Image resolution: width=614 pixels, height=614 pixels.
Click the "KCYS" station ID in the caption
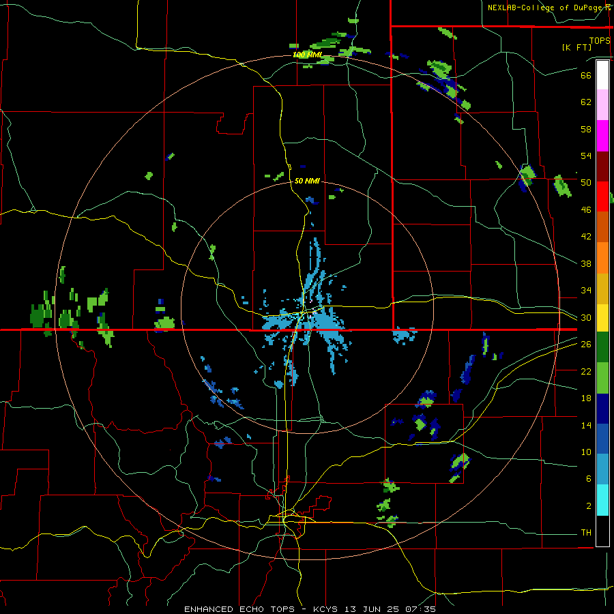pyautogui.click(x=327, y=609)
